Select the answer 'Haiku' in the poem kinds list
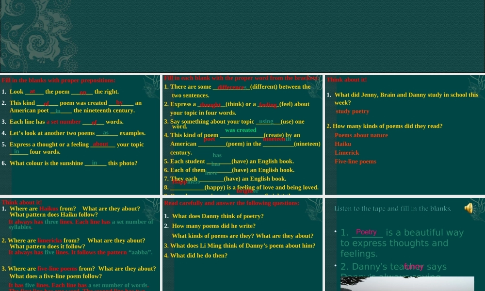The width and height of the screenshot is (485, 291). (x=343, y=144)
